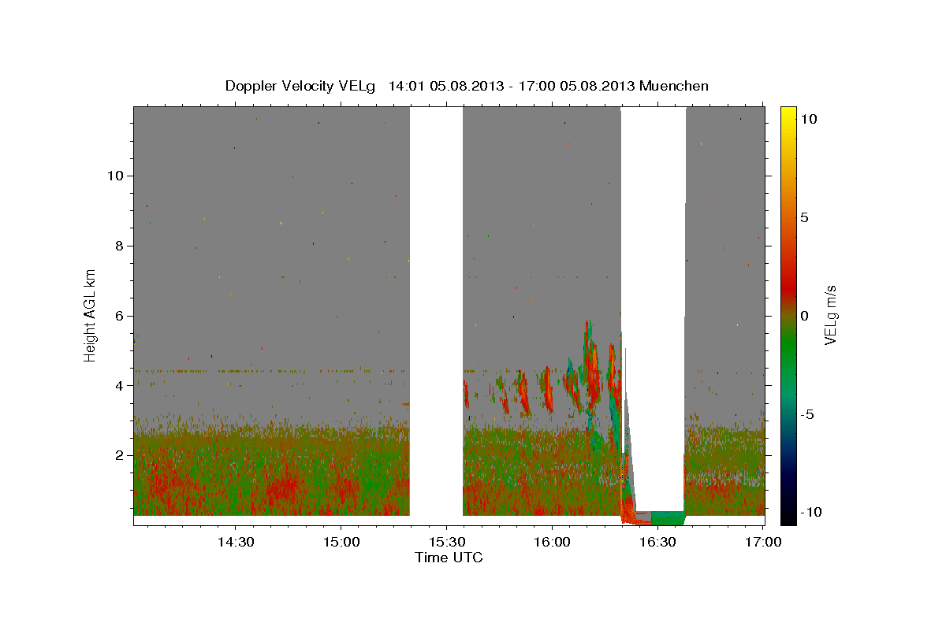Click the colorbar value -10 label

pos(812,513)
